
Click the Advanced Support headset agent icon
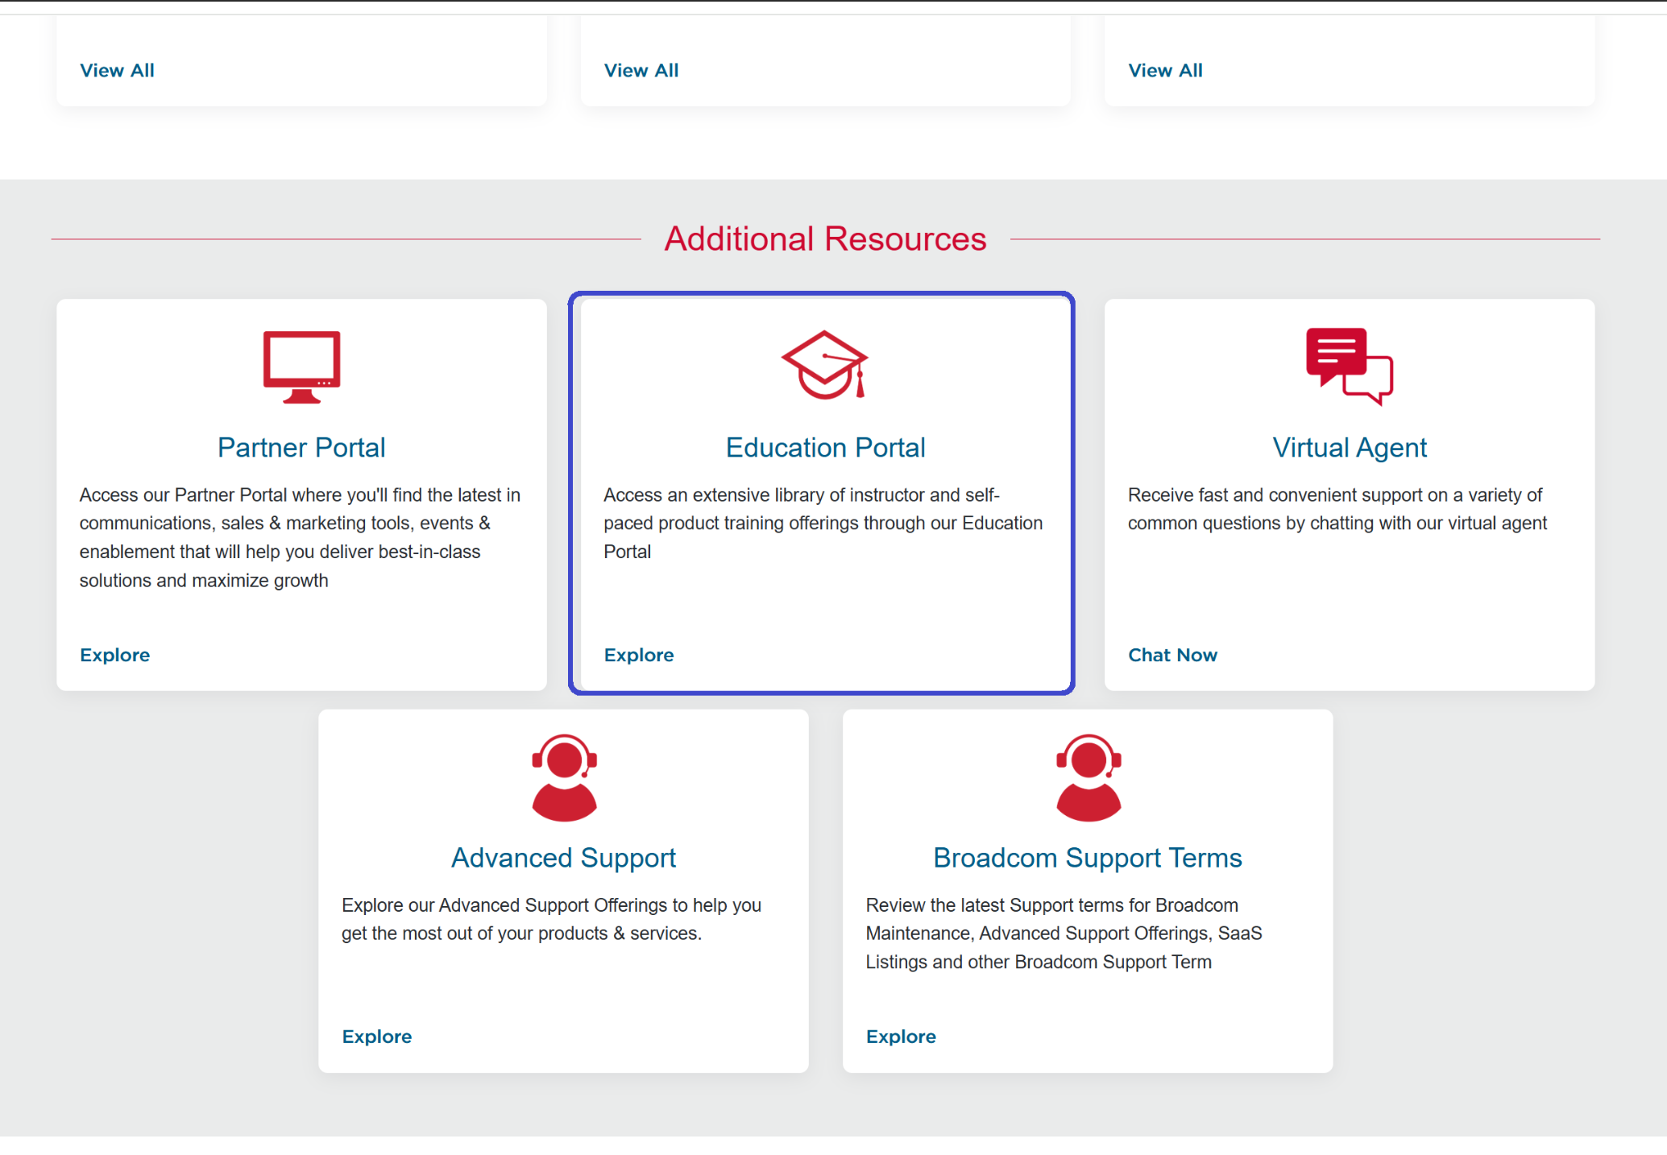click(x=563, y=777)
